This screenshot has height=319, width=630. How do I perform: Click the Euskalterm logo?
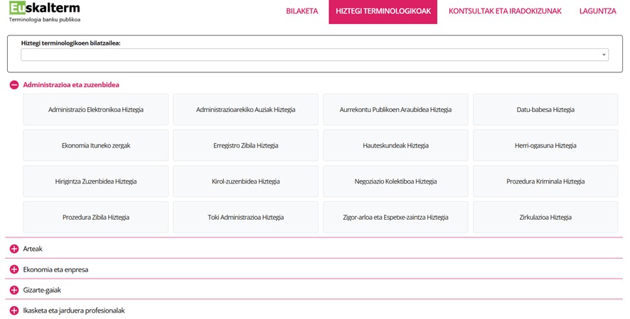(x=44, y=11)
